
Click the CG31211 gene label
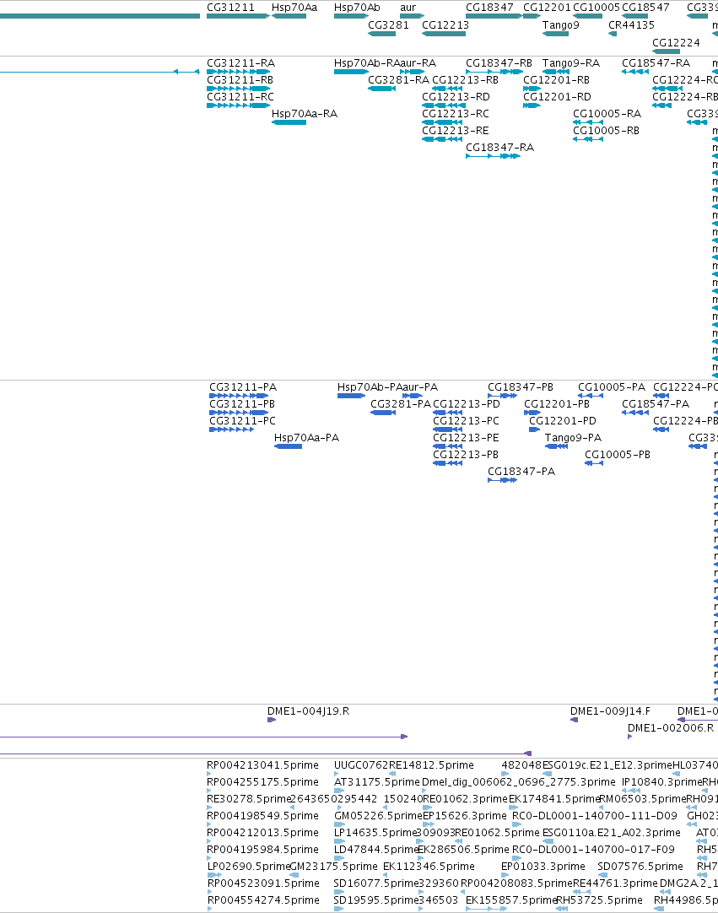click(x=230, y=8)
